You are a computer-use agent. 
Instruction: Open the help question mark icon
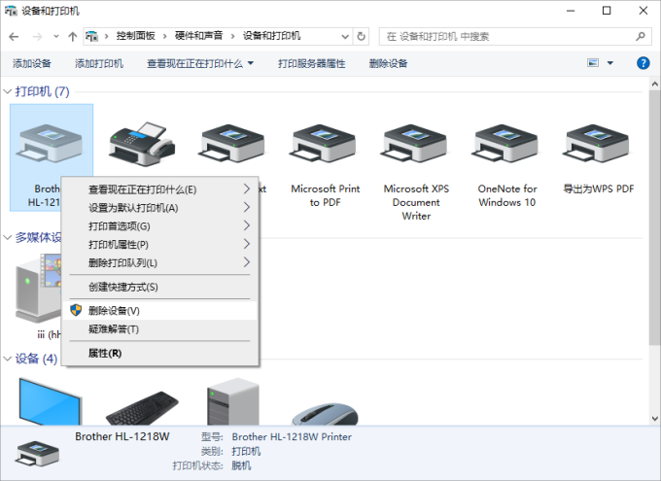click(643, 63)
